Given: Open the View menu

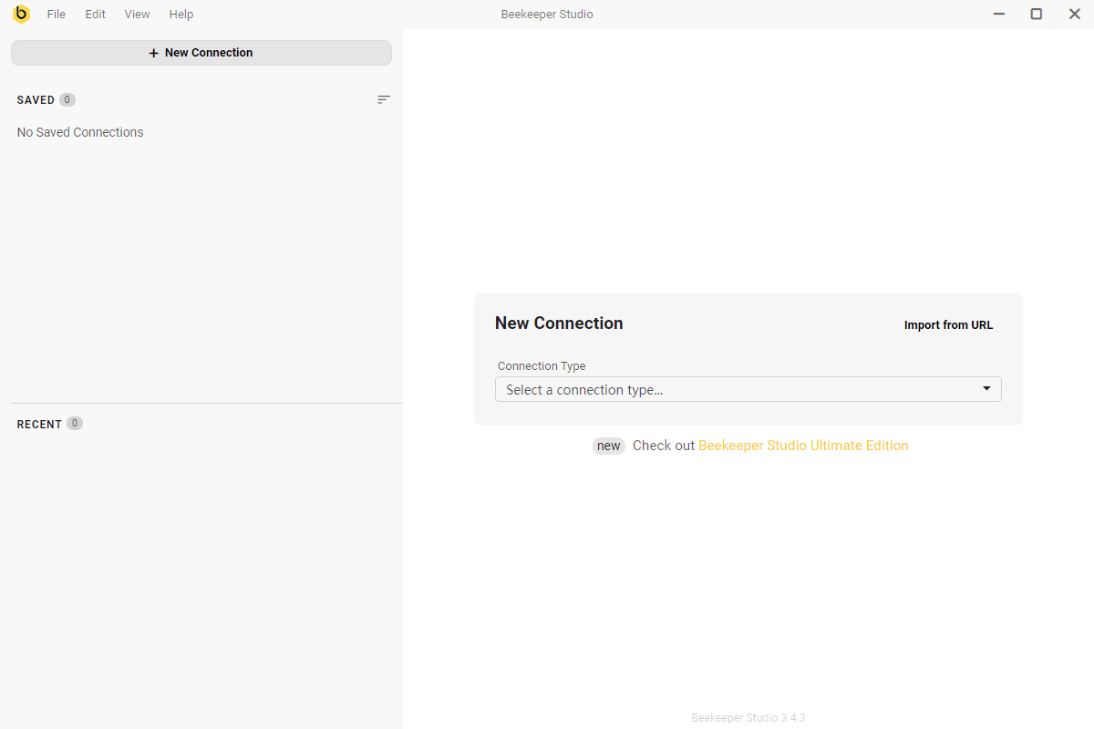Looking at the screenshot, I should (138, 14).
